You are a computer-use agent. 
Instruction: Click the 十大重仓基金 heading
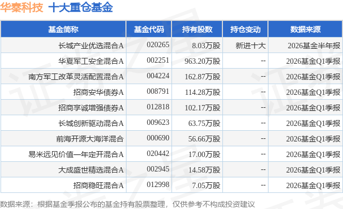[x=80, y=8]
